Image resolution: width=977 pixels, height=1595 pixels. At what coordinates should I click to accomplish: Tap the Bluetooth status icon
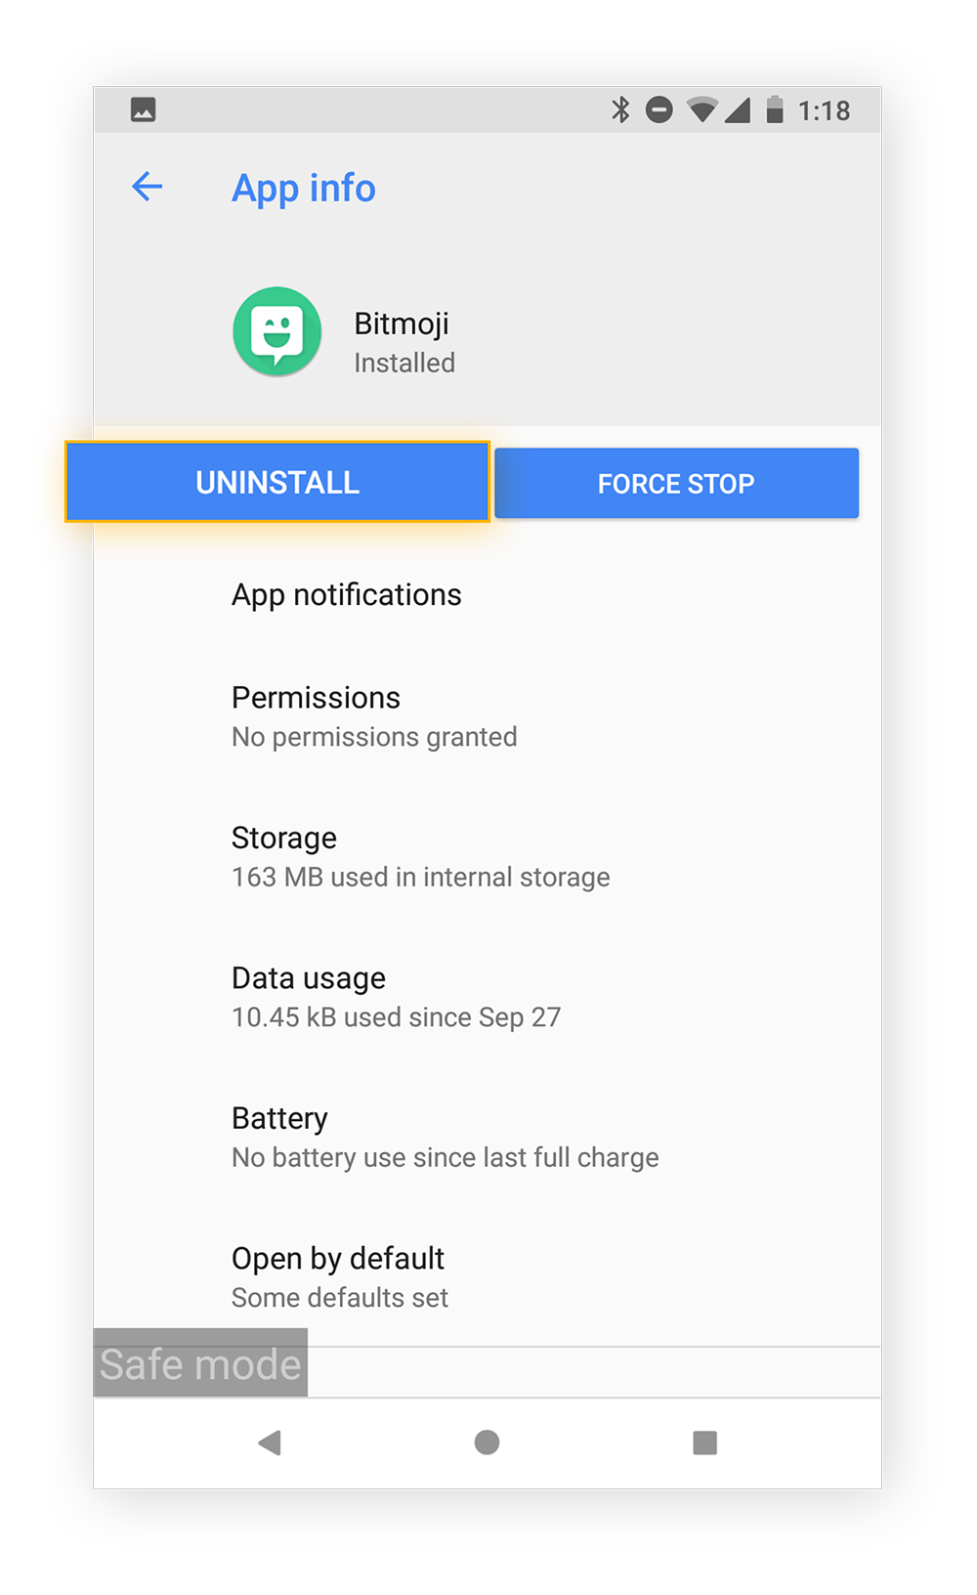[620, 109]
